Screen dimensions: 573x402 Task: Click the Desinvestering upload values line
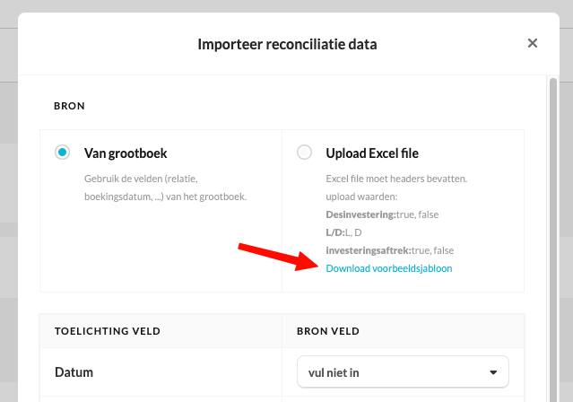(381, 214)
